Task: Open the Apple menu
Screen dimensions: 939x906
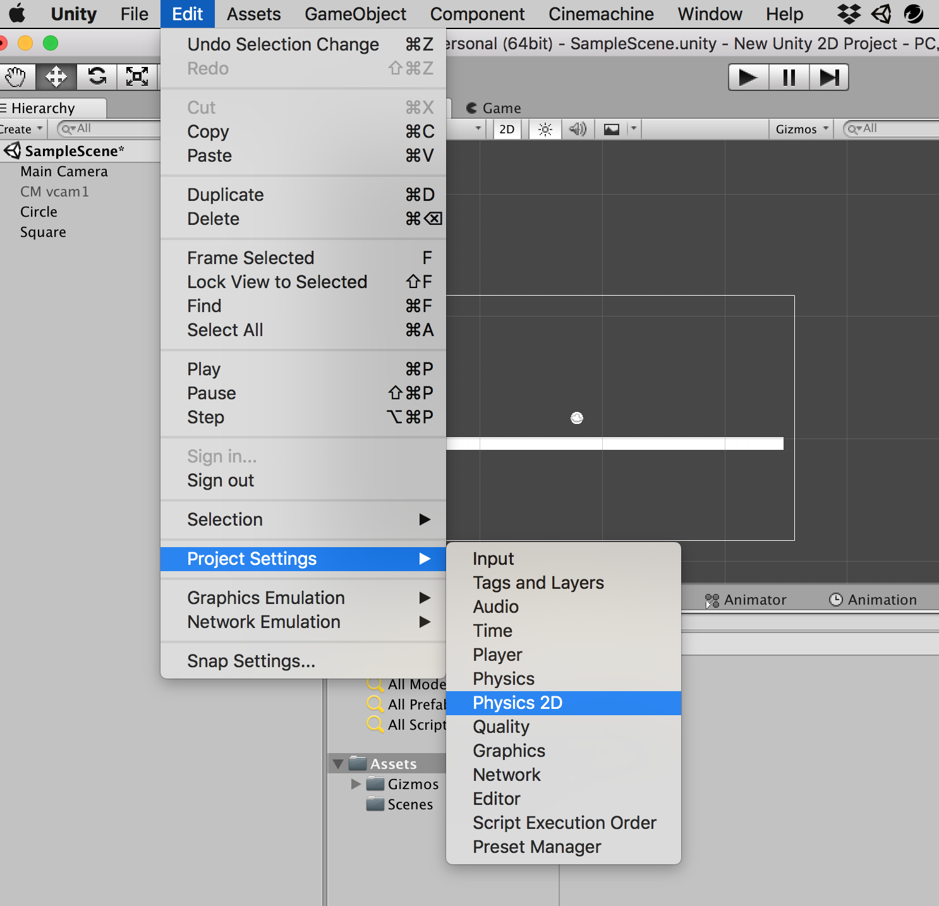Action: tap(17, 13)
